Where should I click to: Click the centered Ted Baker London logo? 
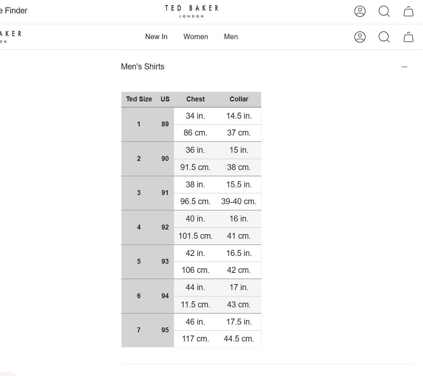[x=192, y=11]
